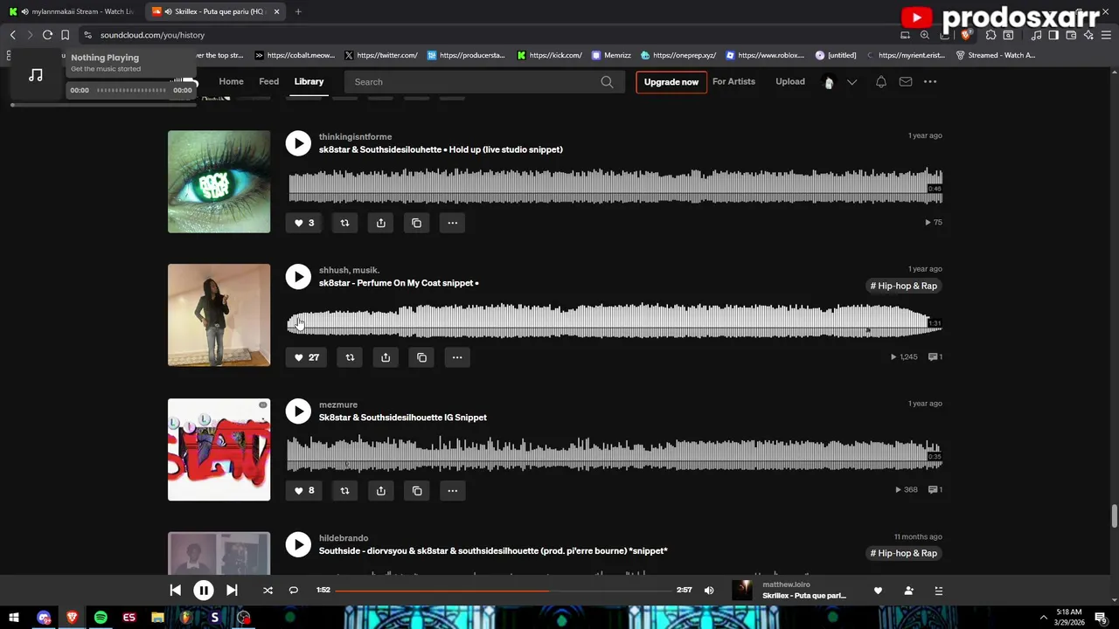
Task: Open the Rock Star eye artwork thumbnail
Action: [x=219, y=182]
